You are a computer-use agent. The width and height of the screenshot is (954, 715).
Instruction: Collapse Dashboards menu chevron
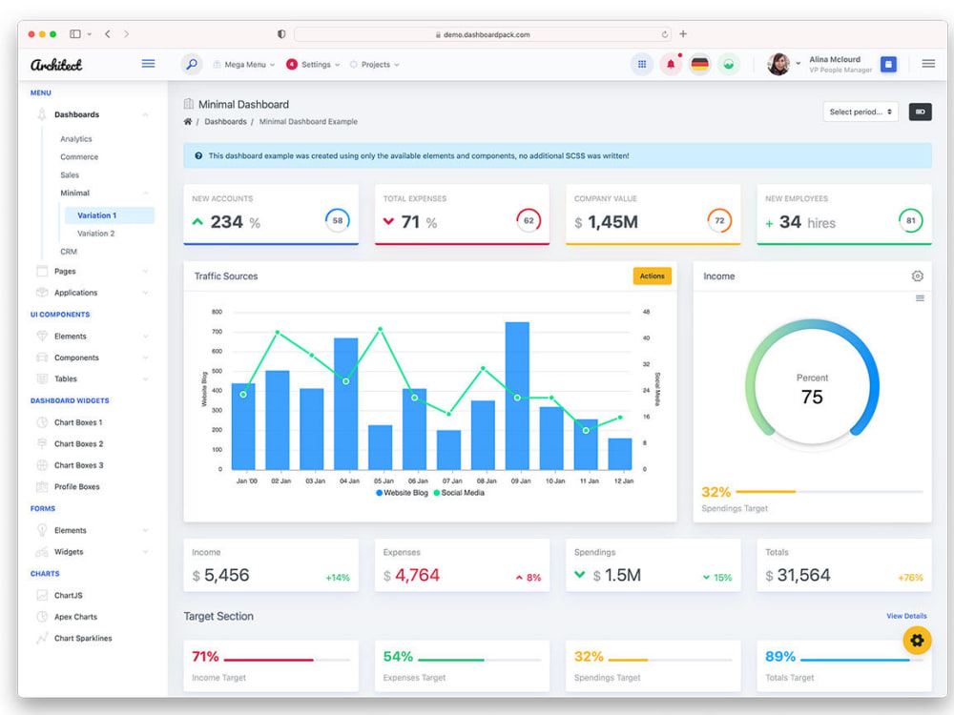click(x=145, y=114)
